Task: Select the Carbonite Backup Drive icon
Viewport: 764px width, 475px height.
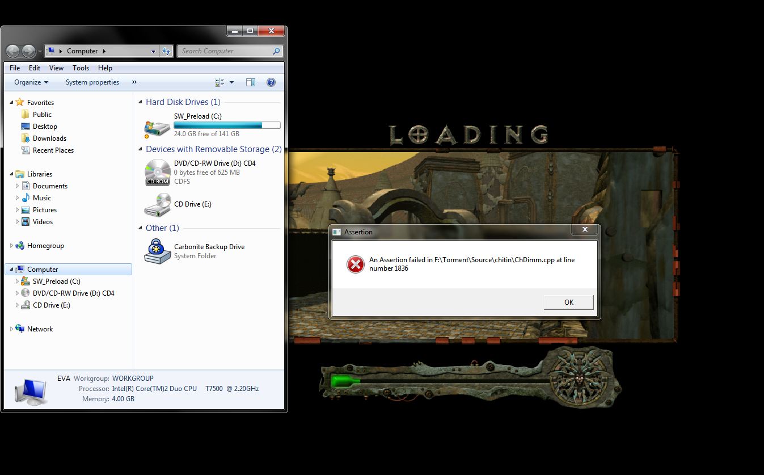Action: point(157,251)
